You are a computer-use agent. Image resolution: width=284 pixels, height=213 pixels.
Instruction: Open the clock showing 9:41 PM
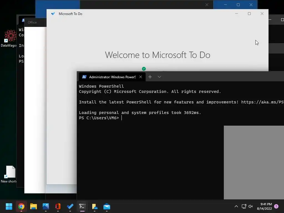click(264, 206)
